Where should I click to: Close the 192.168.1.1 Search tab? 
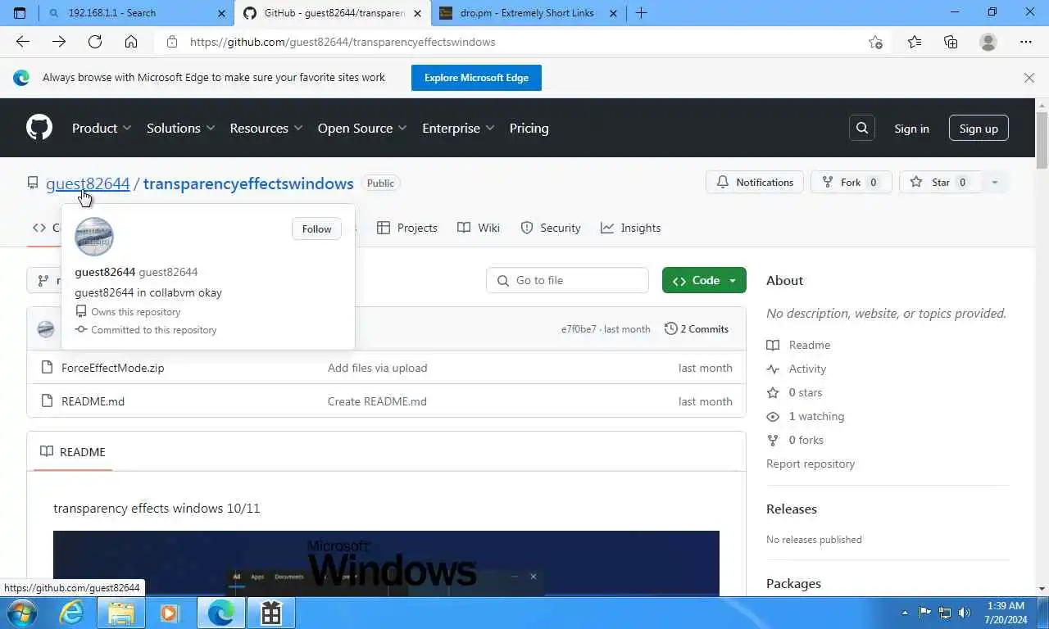point(222,13)
